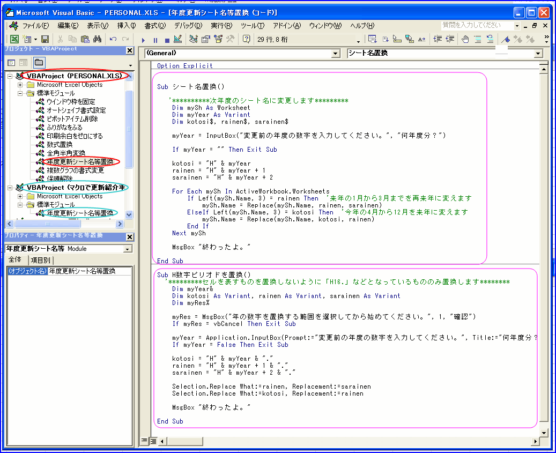This screenshot has width=556, height=453.
Task: Pause execution with the Break icon
Action: pos(154,39)
